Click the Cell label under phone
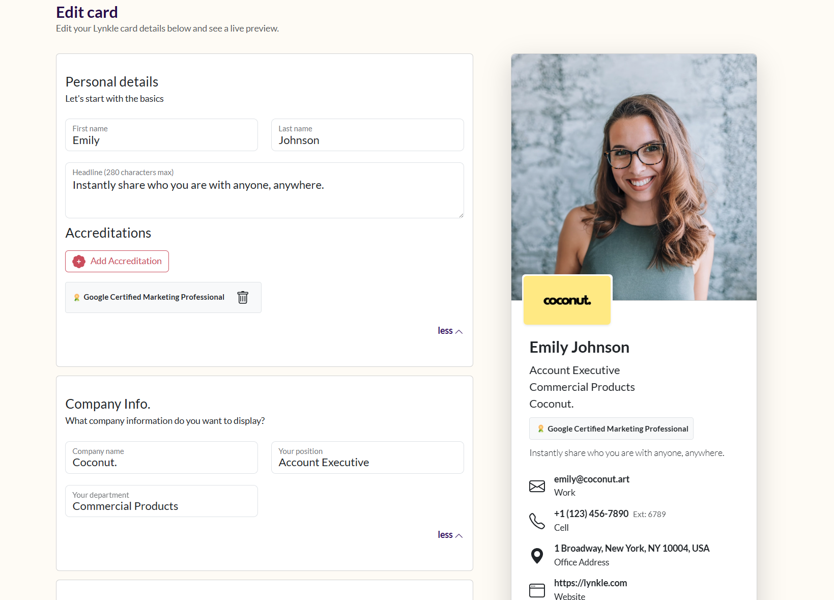This screenshot has height=600, width=834. (x=561, y=528)
